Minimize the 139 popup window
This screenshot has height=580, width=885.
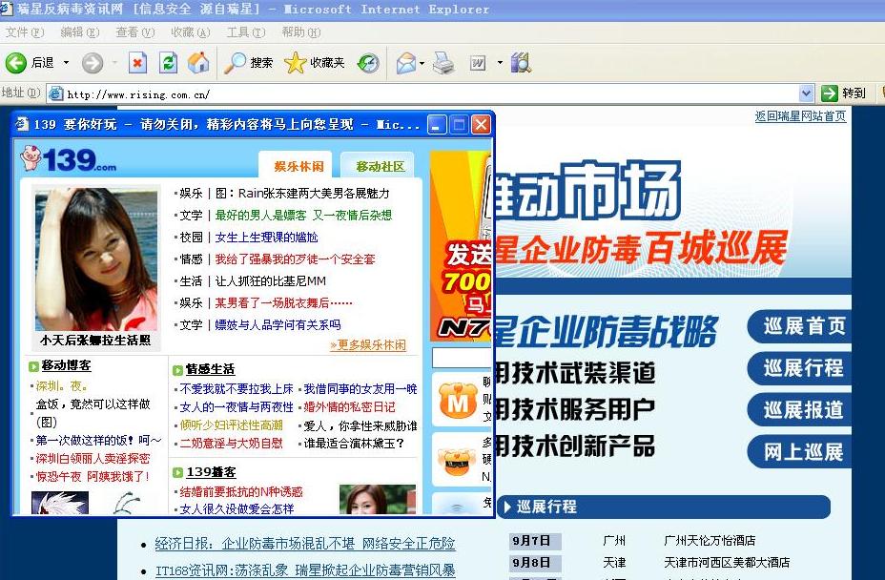tap(437, 124)
